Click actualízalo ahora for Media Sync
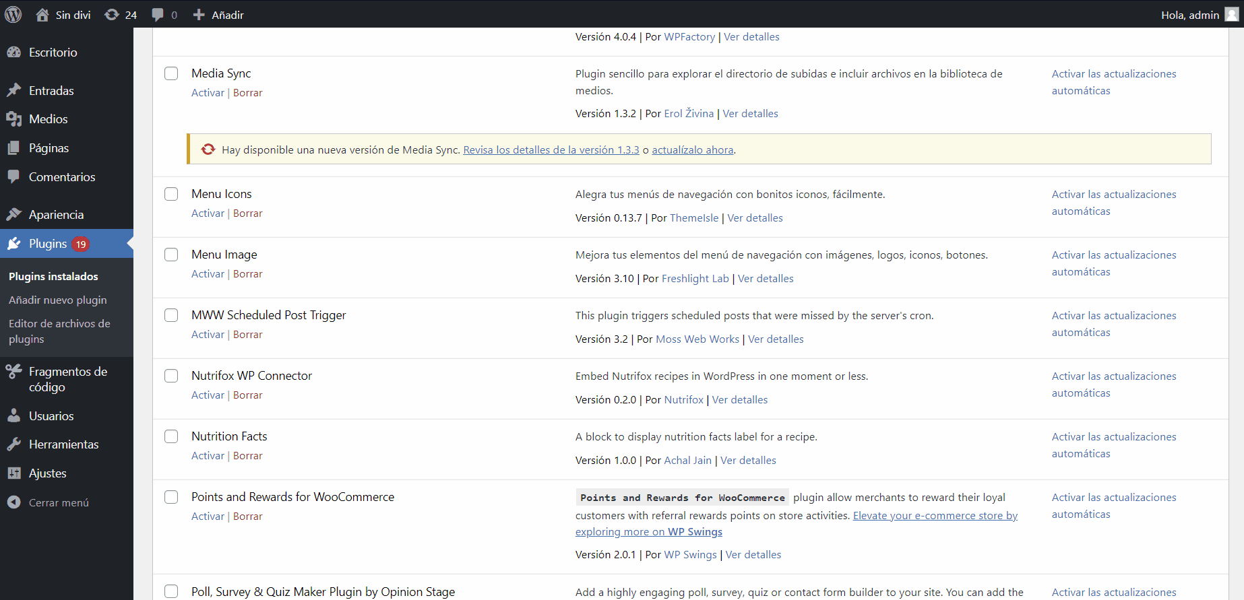Viewport: 1244px width, 600px height. [x=692, y=150]
